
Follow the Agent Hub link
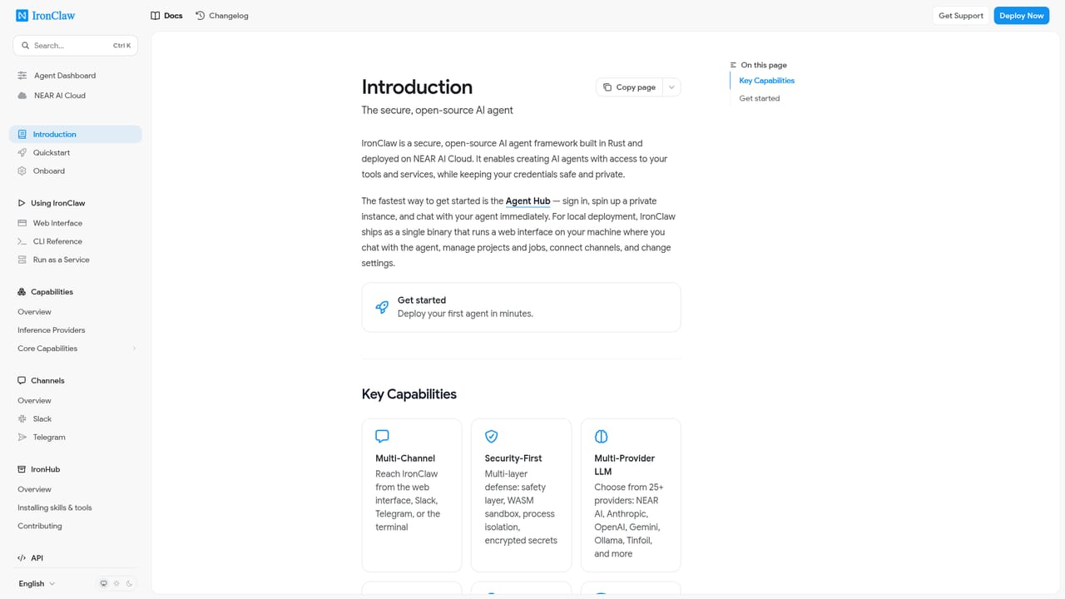[x=528, y=201]
